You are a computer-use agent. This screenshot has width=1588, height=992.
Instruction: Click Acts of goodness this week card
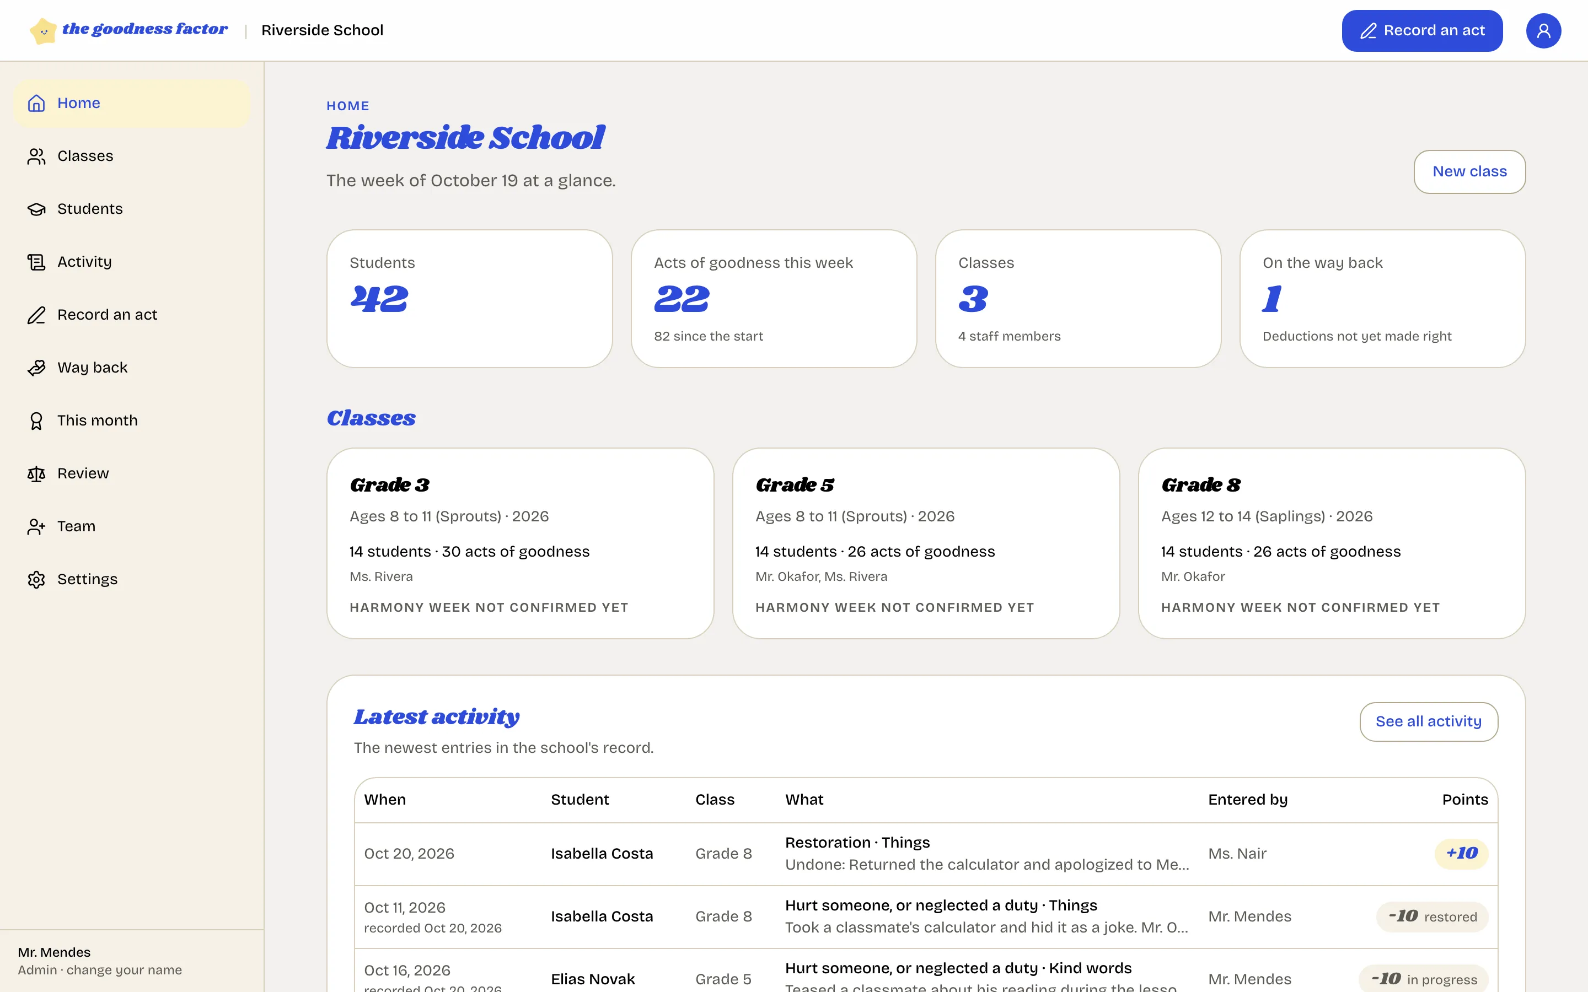click(x=774, y=299)
